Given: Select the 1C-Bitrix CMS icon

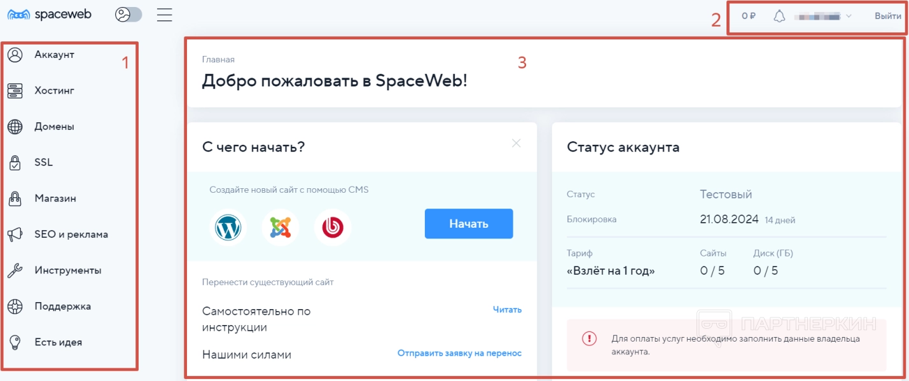Looking at the screenshot, I should pos(333,227).
